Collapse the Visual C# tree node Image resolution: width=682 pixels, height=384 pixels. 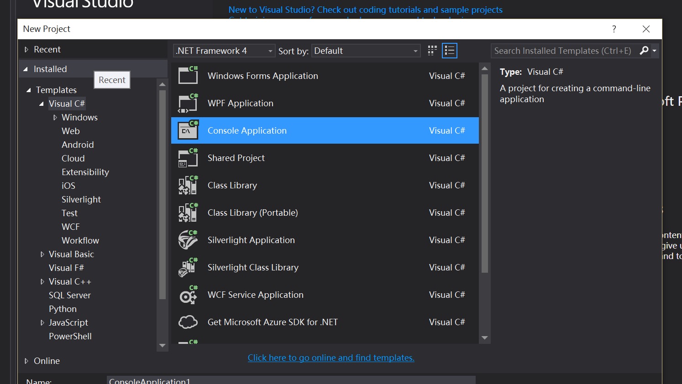tap(42, 104)
